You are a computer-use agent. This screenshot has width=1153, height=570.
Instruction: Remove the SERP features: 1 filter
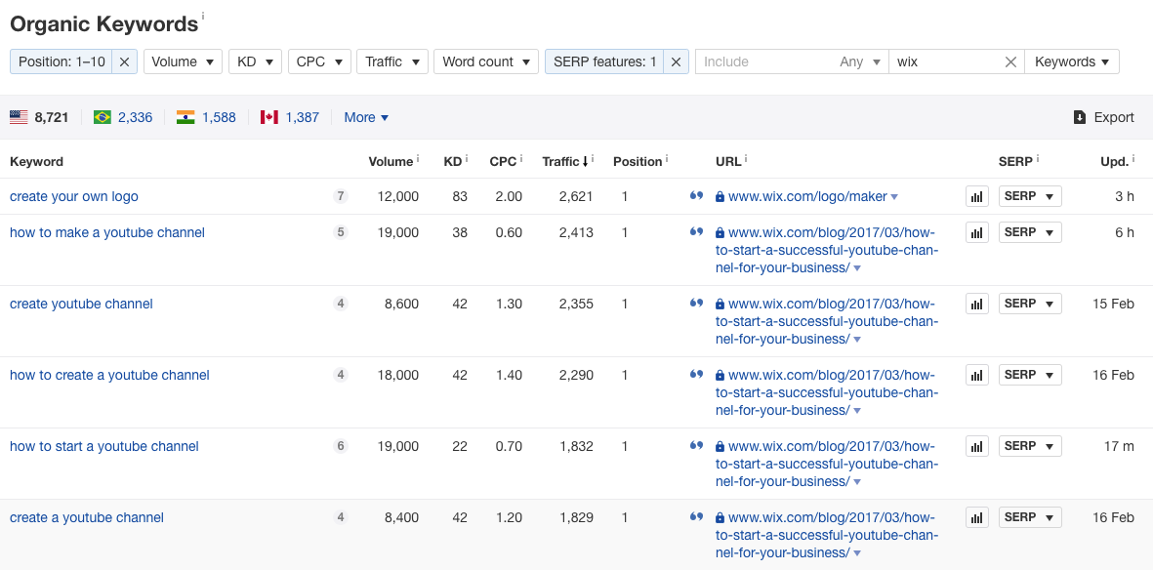tap(676, 61)
